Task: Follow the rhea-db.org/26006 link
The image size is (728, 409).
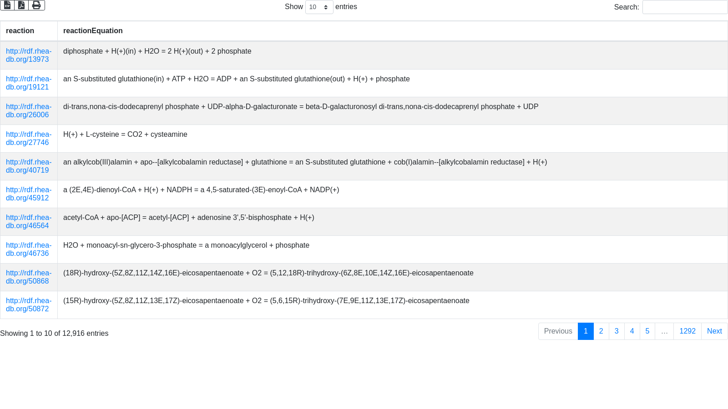Action: 28,111
